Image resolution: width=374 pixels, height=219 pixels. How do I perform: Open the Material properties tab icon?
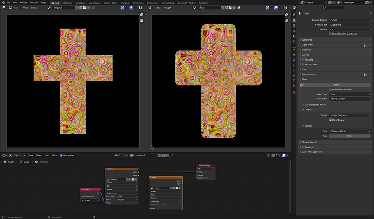(x=294, y=85)
